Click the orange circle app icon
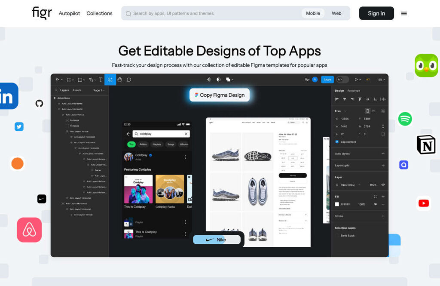 [17, 163]
